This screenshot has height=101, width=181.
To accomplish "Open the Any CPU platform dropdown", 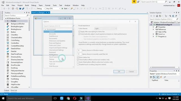I will pos(53,8).
